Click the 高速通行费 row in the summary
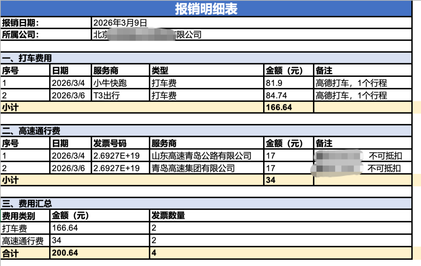The width and height of the screenshot is (421, 266). coord(23,240)
